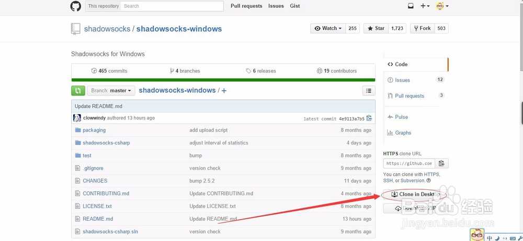Click the wrench tool tray icon
The image size is (523, 241).
520,238
